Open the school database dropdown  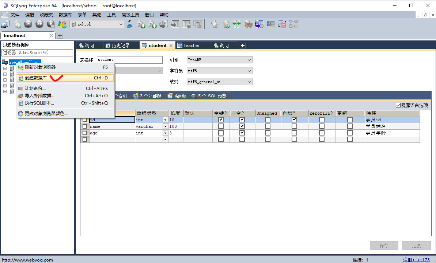click(121, 24)
